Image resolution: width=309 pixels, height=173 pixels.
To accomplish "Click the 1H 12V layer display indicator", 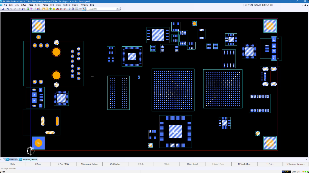I will pos(286,171).
